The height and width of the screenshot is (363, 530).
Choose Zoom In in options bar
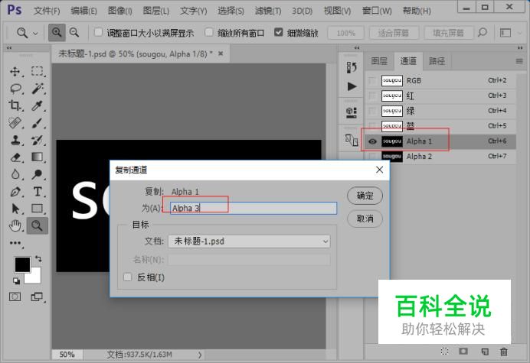(x=57, y=33)
